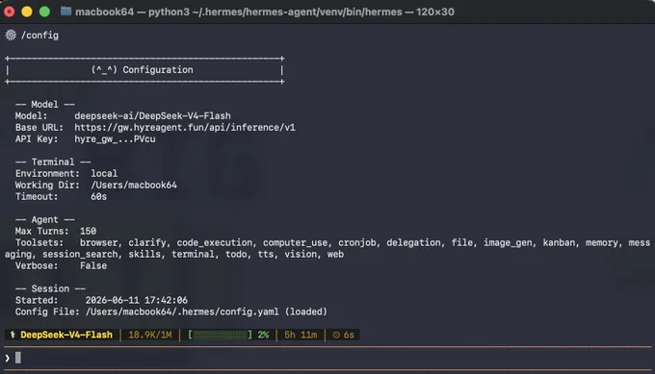
Task: Click the "(loaded)" status text
Action: (305, 312)
